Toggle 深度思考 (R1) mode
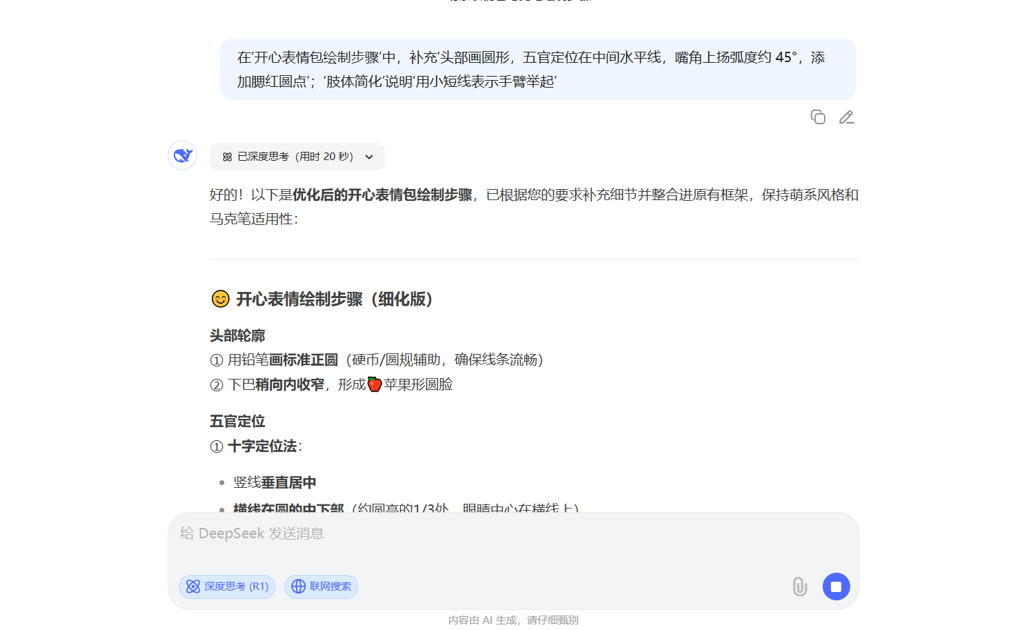Image resolution: width=1009 pixels, height=630 pixels. click(x=227, y=587)
